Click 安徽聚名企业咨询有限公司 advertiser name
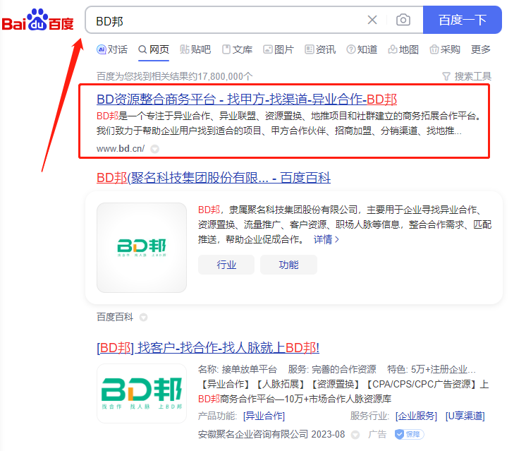This screenshot has height=451, width=526. point(253,435)
